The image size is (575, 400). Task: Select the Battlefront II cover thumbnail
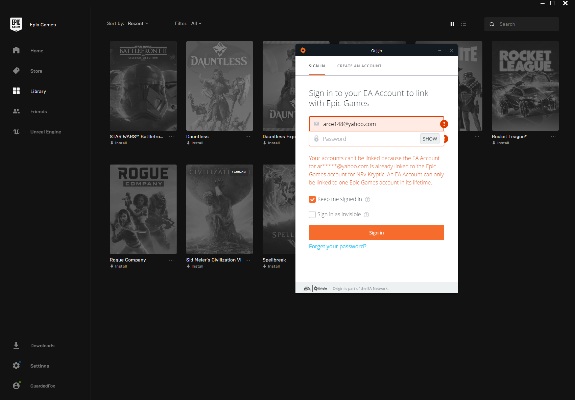(143, 86)
